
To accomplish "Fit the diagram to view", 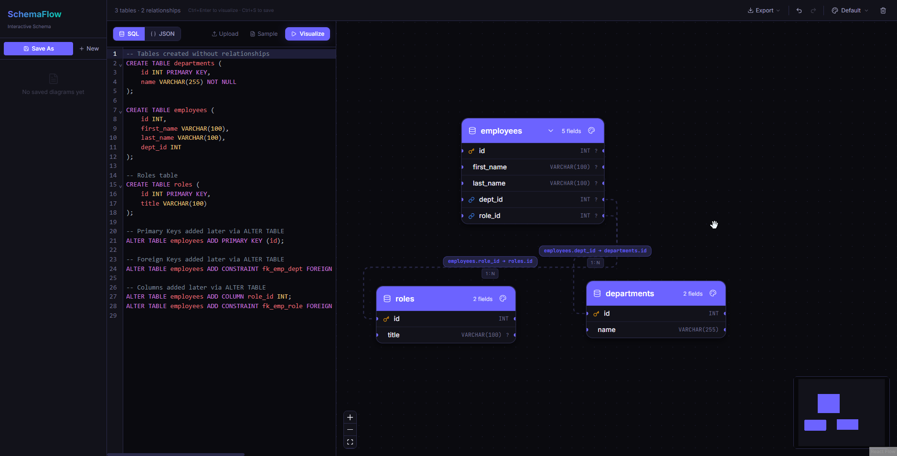I will click(x=350, y=442).
